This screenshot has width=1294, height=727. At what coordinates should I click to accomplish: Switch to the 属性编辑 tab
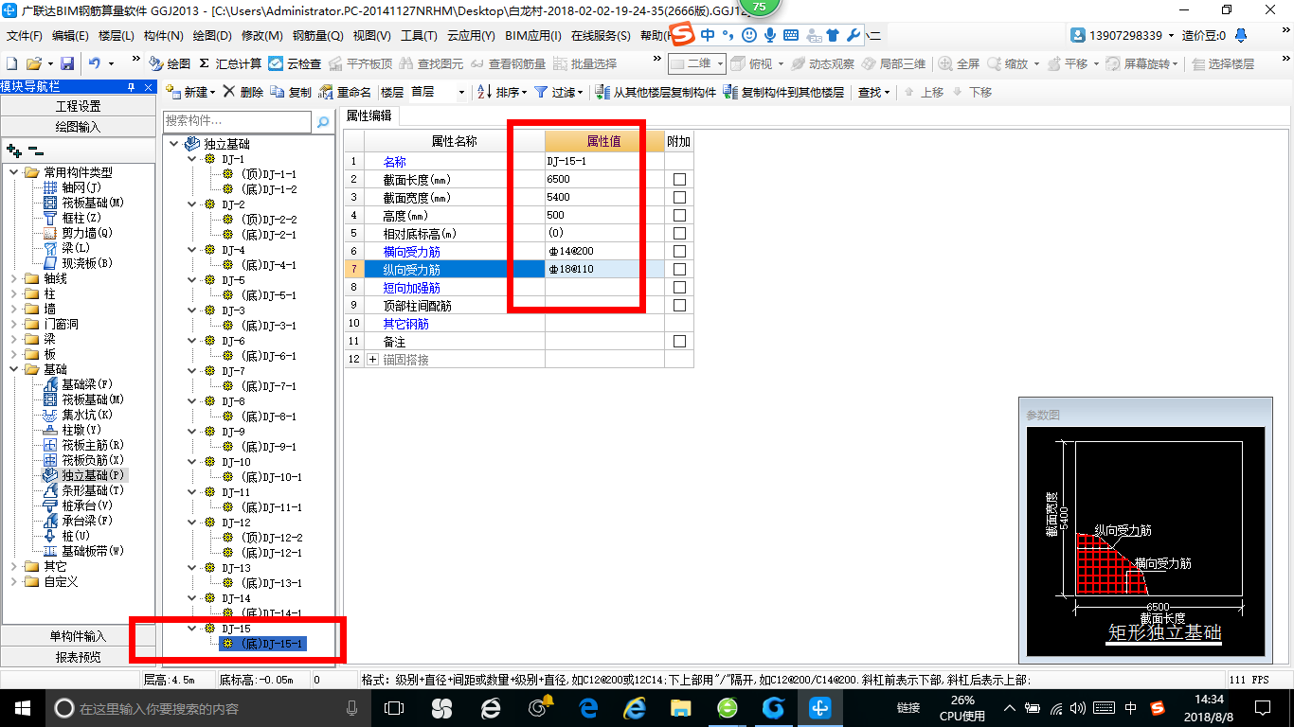(369, 115)
